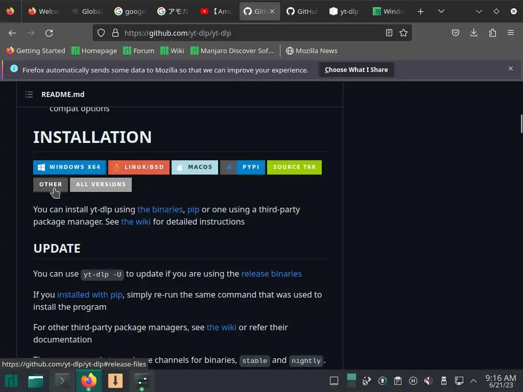Open terminal from taskbar
The width and height of the screenshot is (523, 392).
[62, 381]
